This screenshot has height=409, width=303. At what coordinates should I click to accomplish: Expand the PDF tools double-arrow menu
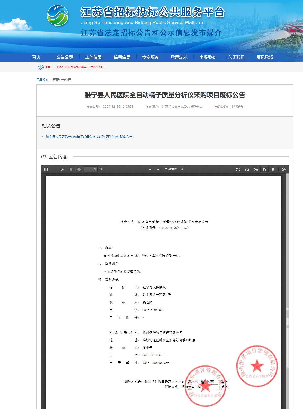tap(284, 169)
